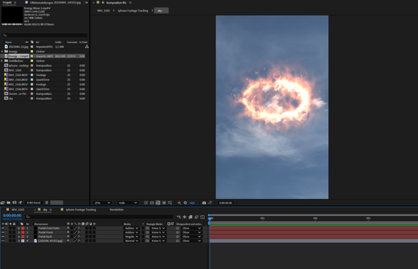Expand the Farbflächen folder
This screenshot has height=269, width=418.
pos(2,61)
